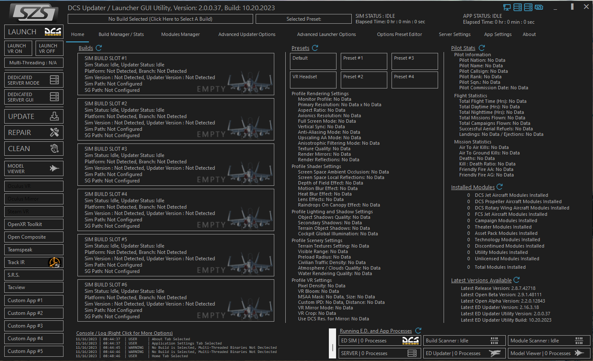Click the server icon on Dedicated Server GUI
Screen dimensions: 593x361
click(55, 97)
